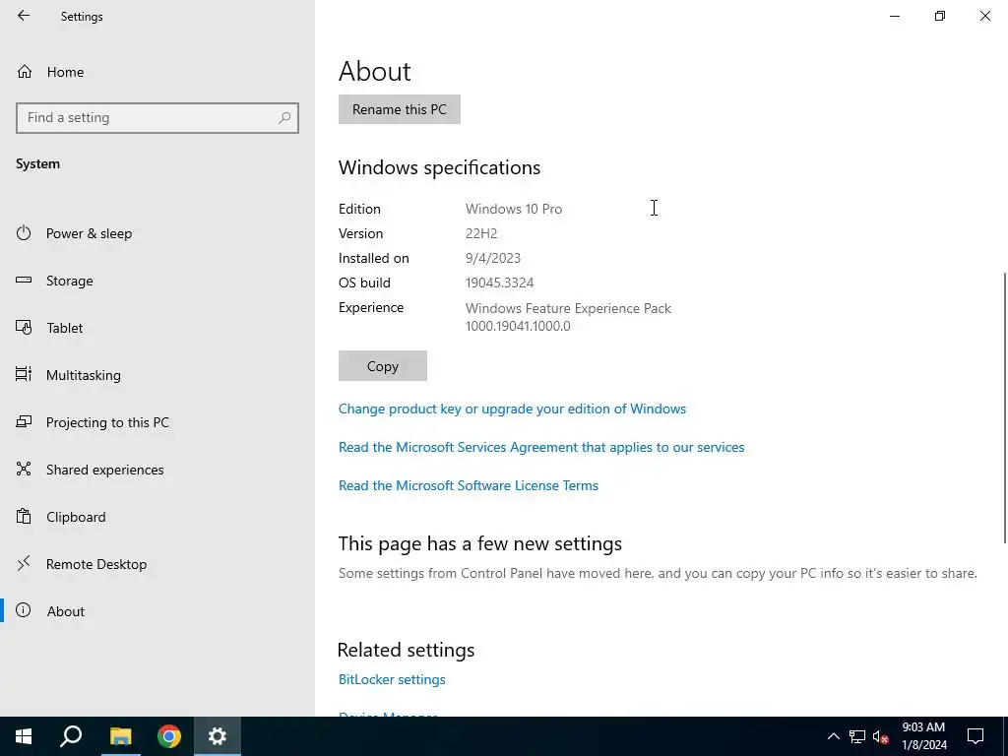
Task: Click the search magnifier in Find a setting
Action: point(284,118)
